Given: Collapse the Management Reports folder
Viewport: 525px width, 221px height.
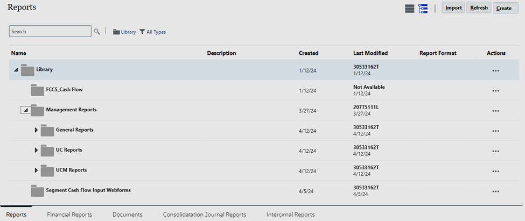Looking at the screenshot, I should pyautogui.click(x=25, y=110).
